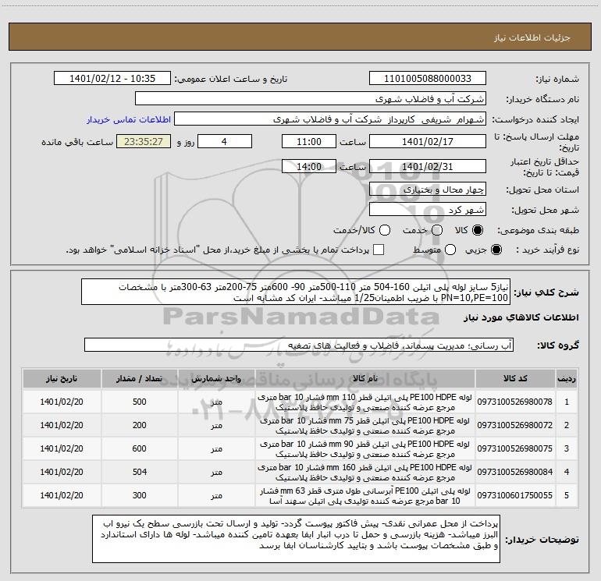Image resolution: width=601 pixels, height=581 pixels.
Task: Click the need date in row 5
Action: [x=62, y=495]
